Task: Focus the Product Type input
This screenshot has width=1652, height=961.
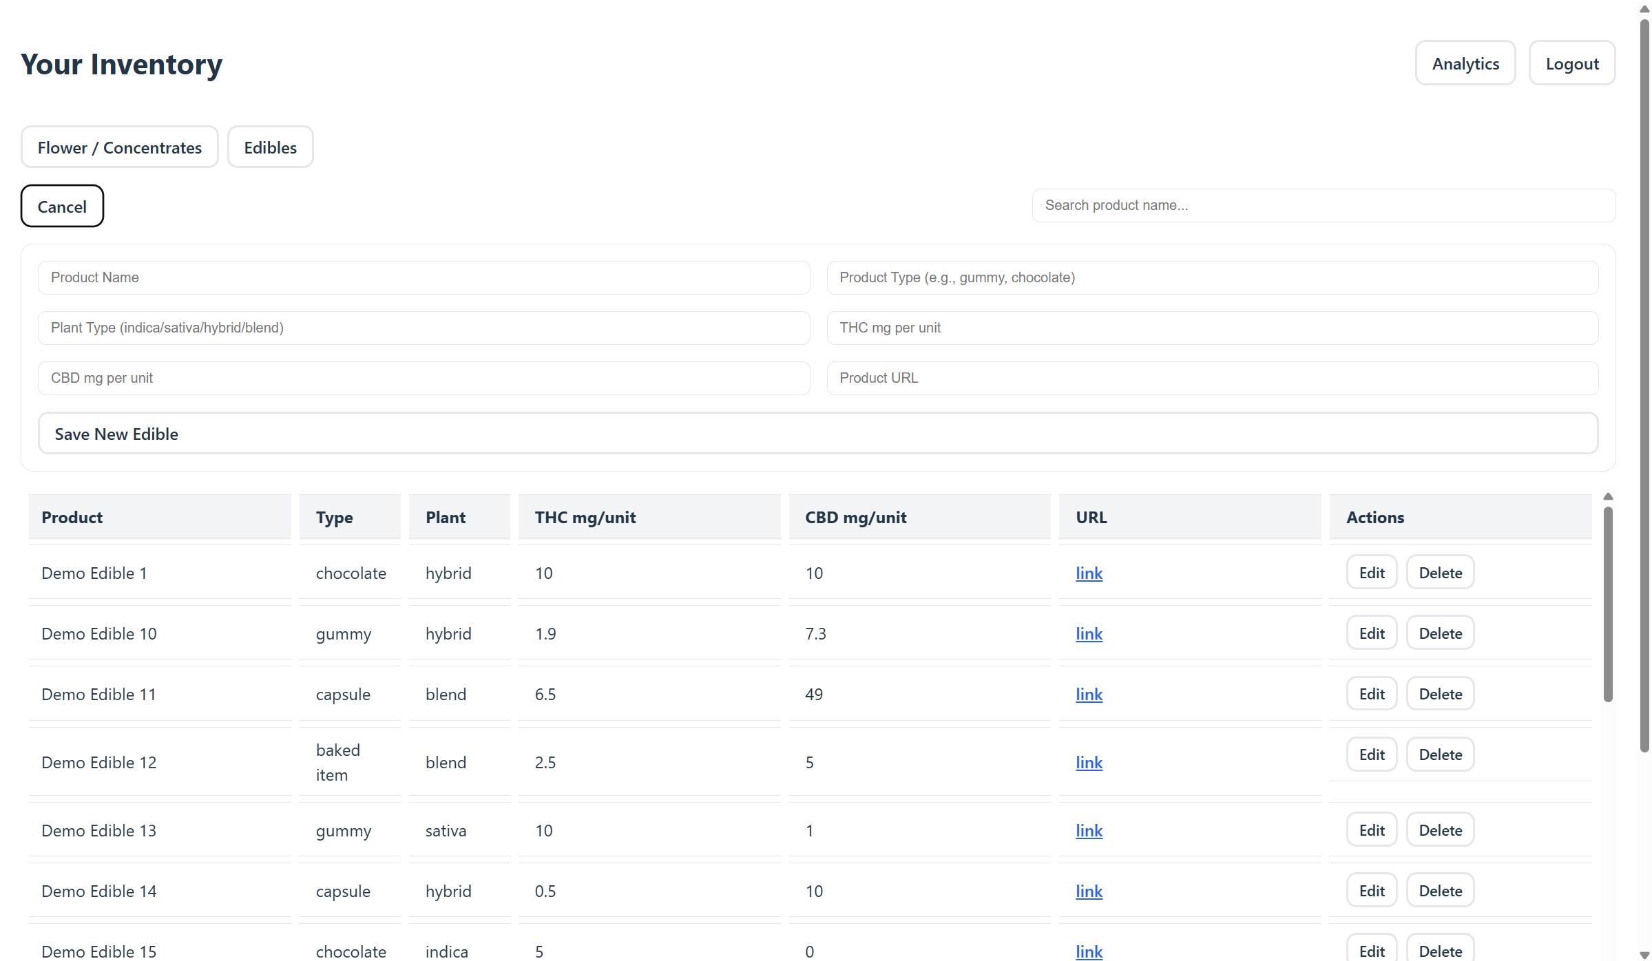Action: [x=1212, y=277]
